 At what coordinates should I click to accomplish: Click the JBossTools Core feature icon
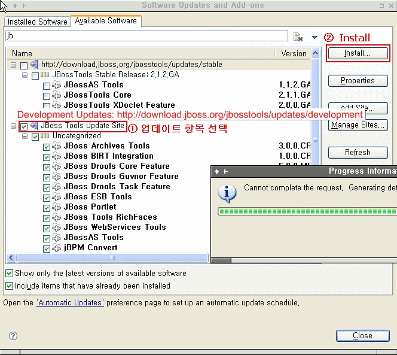pos(57,95)
